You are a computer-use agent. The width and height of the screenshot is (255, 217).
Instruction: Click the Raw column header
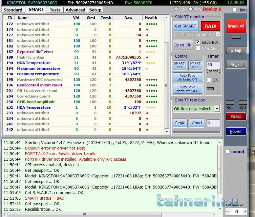click(128, 18)
